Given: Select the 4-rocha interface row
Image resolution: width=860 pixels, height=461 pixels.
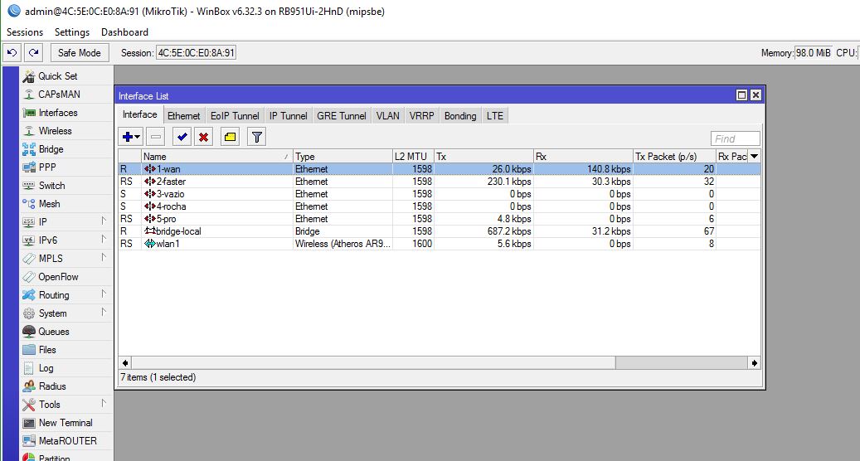Looking at the screenshot, I should click(440, 206).
